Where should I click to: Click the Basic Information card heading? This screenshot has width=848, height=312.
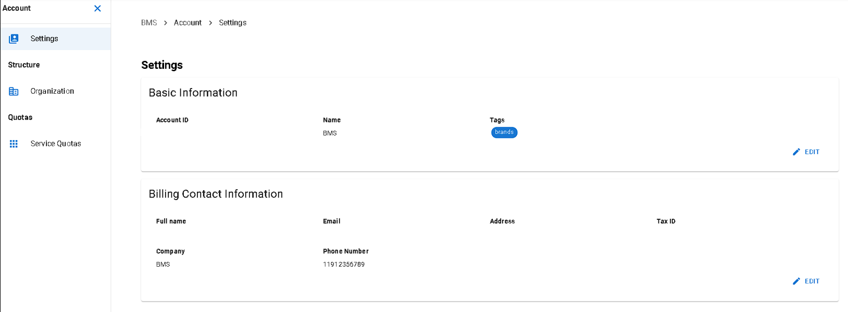193,93
